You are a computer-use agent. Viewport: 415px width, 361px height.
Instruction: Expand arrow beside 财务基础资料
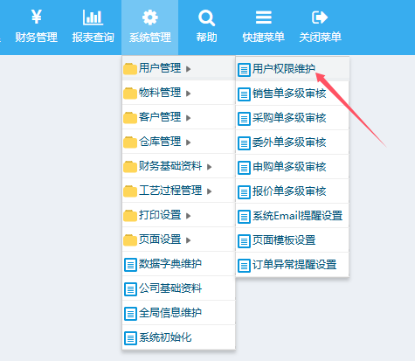[x=210, y=167]
